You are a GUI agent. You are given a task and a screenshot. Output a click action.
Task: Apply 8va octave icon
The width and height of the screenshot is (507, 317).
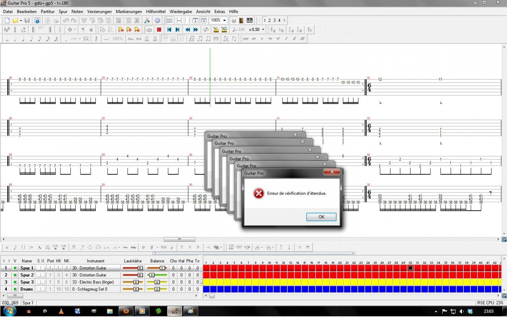coord(130,39)
